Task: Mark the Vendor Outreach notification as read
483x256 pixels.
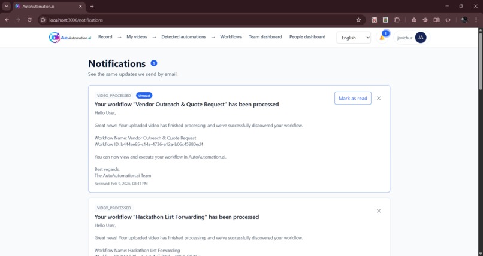Action: (353, 98)
